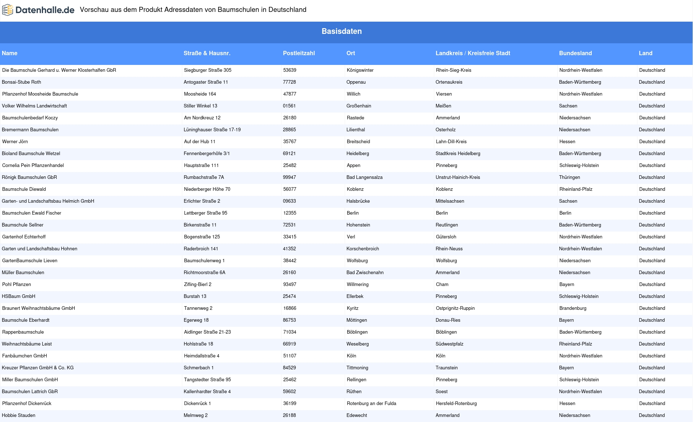The width and height of the screenshot is (693, 422).
Task: Click Rönigk Baumschulen GbR entry
Action: [29, 177]
